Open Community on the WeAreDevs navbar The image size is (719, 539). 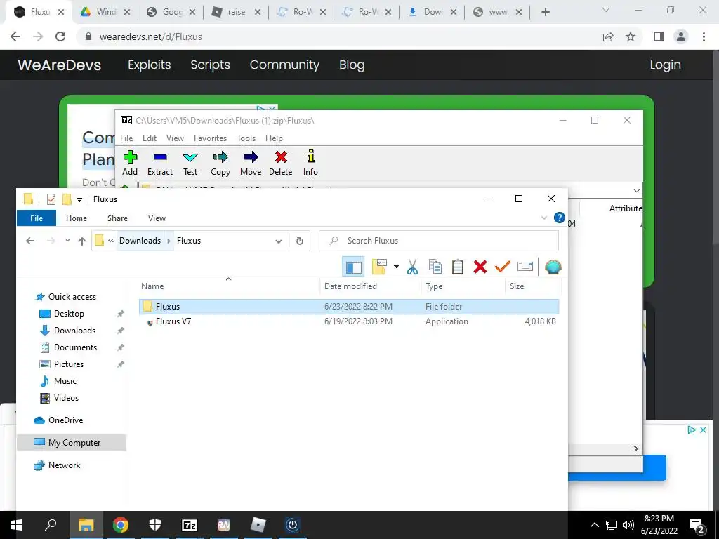pos(284,65)
